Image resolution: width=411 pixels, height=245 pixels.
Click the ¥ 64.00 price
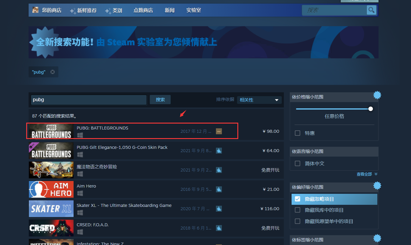point(271,151)
